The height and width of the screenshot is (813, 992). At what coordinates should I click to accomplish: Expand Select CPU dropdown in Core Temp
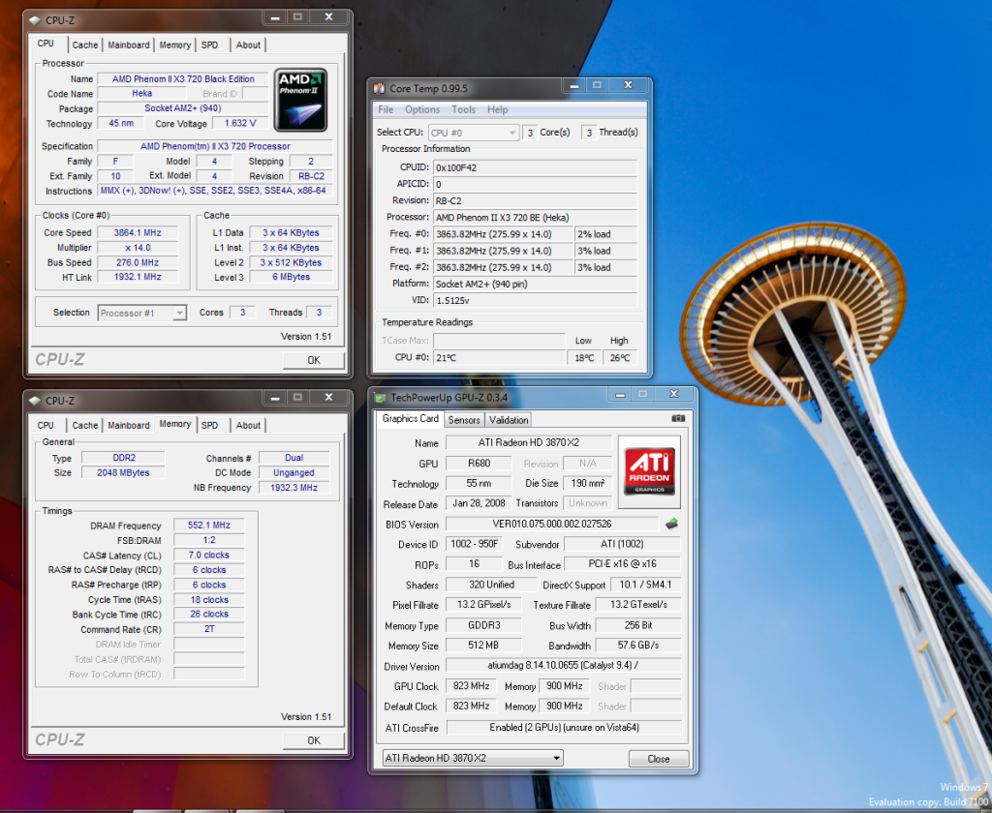tap(512, 133)
